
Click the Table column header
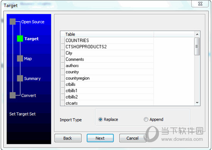(x=109, y=34)
